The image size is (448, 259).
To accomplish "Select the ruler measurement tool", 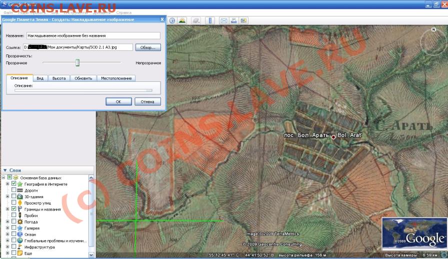I will tap(210, 20).
